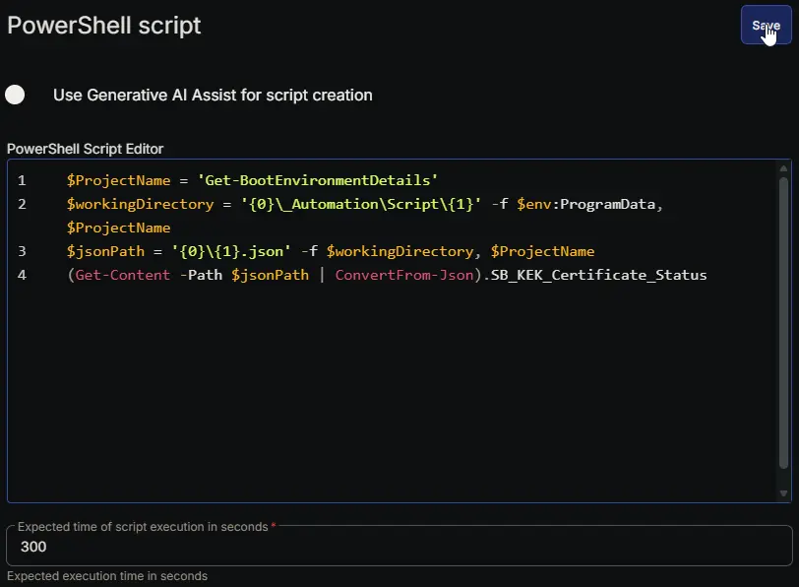Click the 'PowerShell script' heading
The height and width of the screenshot is (587, 799).
tap(104, 26)
